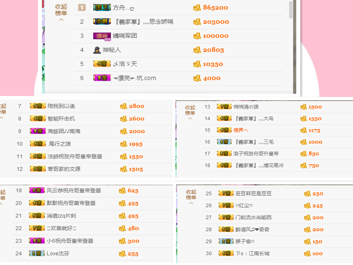Open the user 方舟 at rank 1
353x265 pixels.
[123, 8]
